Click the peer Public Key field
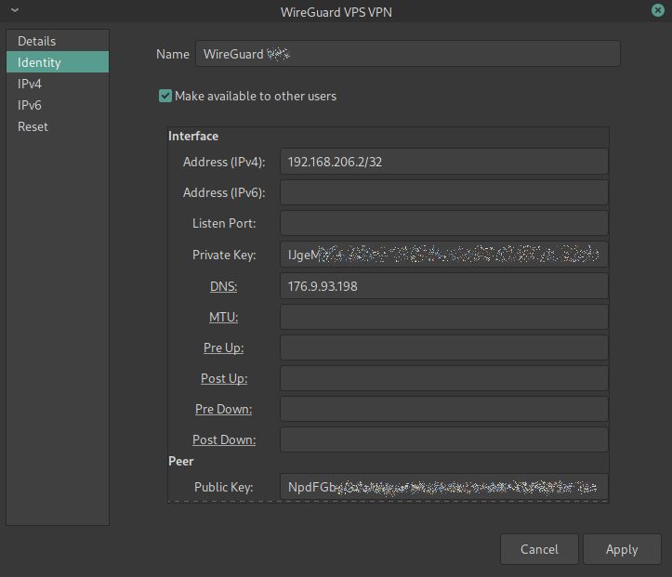 coord(444,487)
